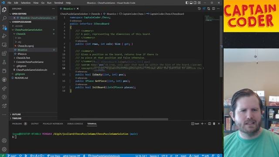
Task: Open the Accounts menu icon
Action: coord(4,140)
